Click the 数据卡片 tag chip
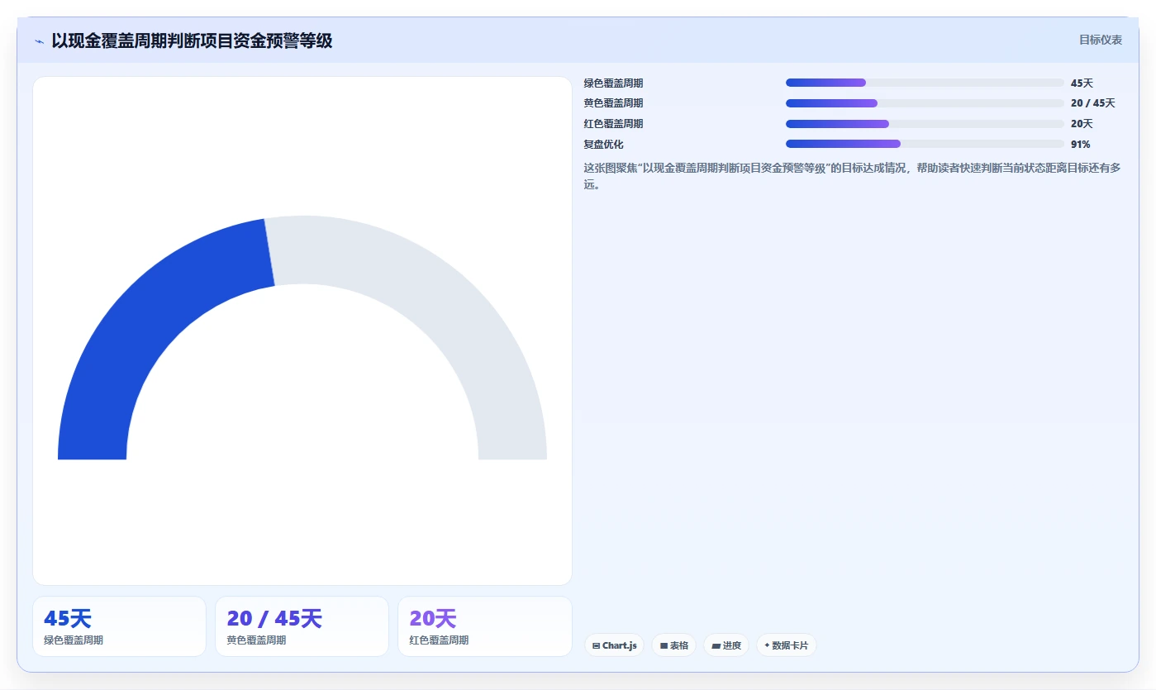The image size is (1156, 690). [786, 645]
